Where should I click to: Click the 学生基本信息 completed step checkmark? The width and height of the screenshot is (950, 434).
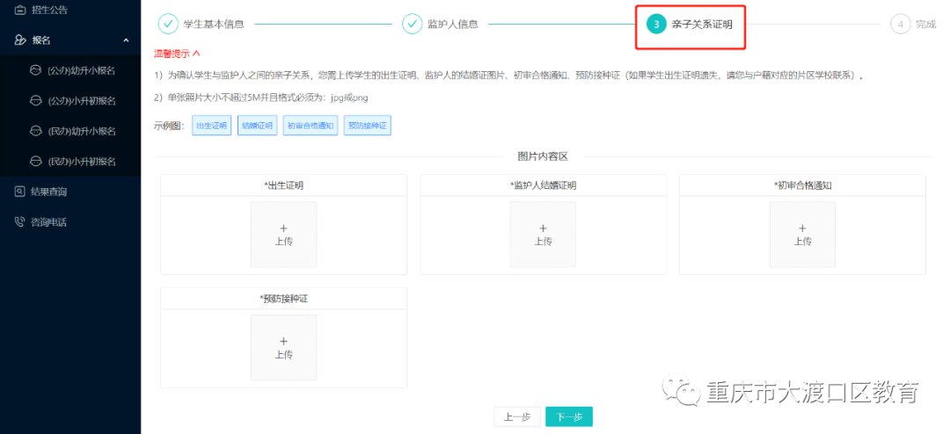pos(168,24)
